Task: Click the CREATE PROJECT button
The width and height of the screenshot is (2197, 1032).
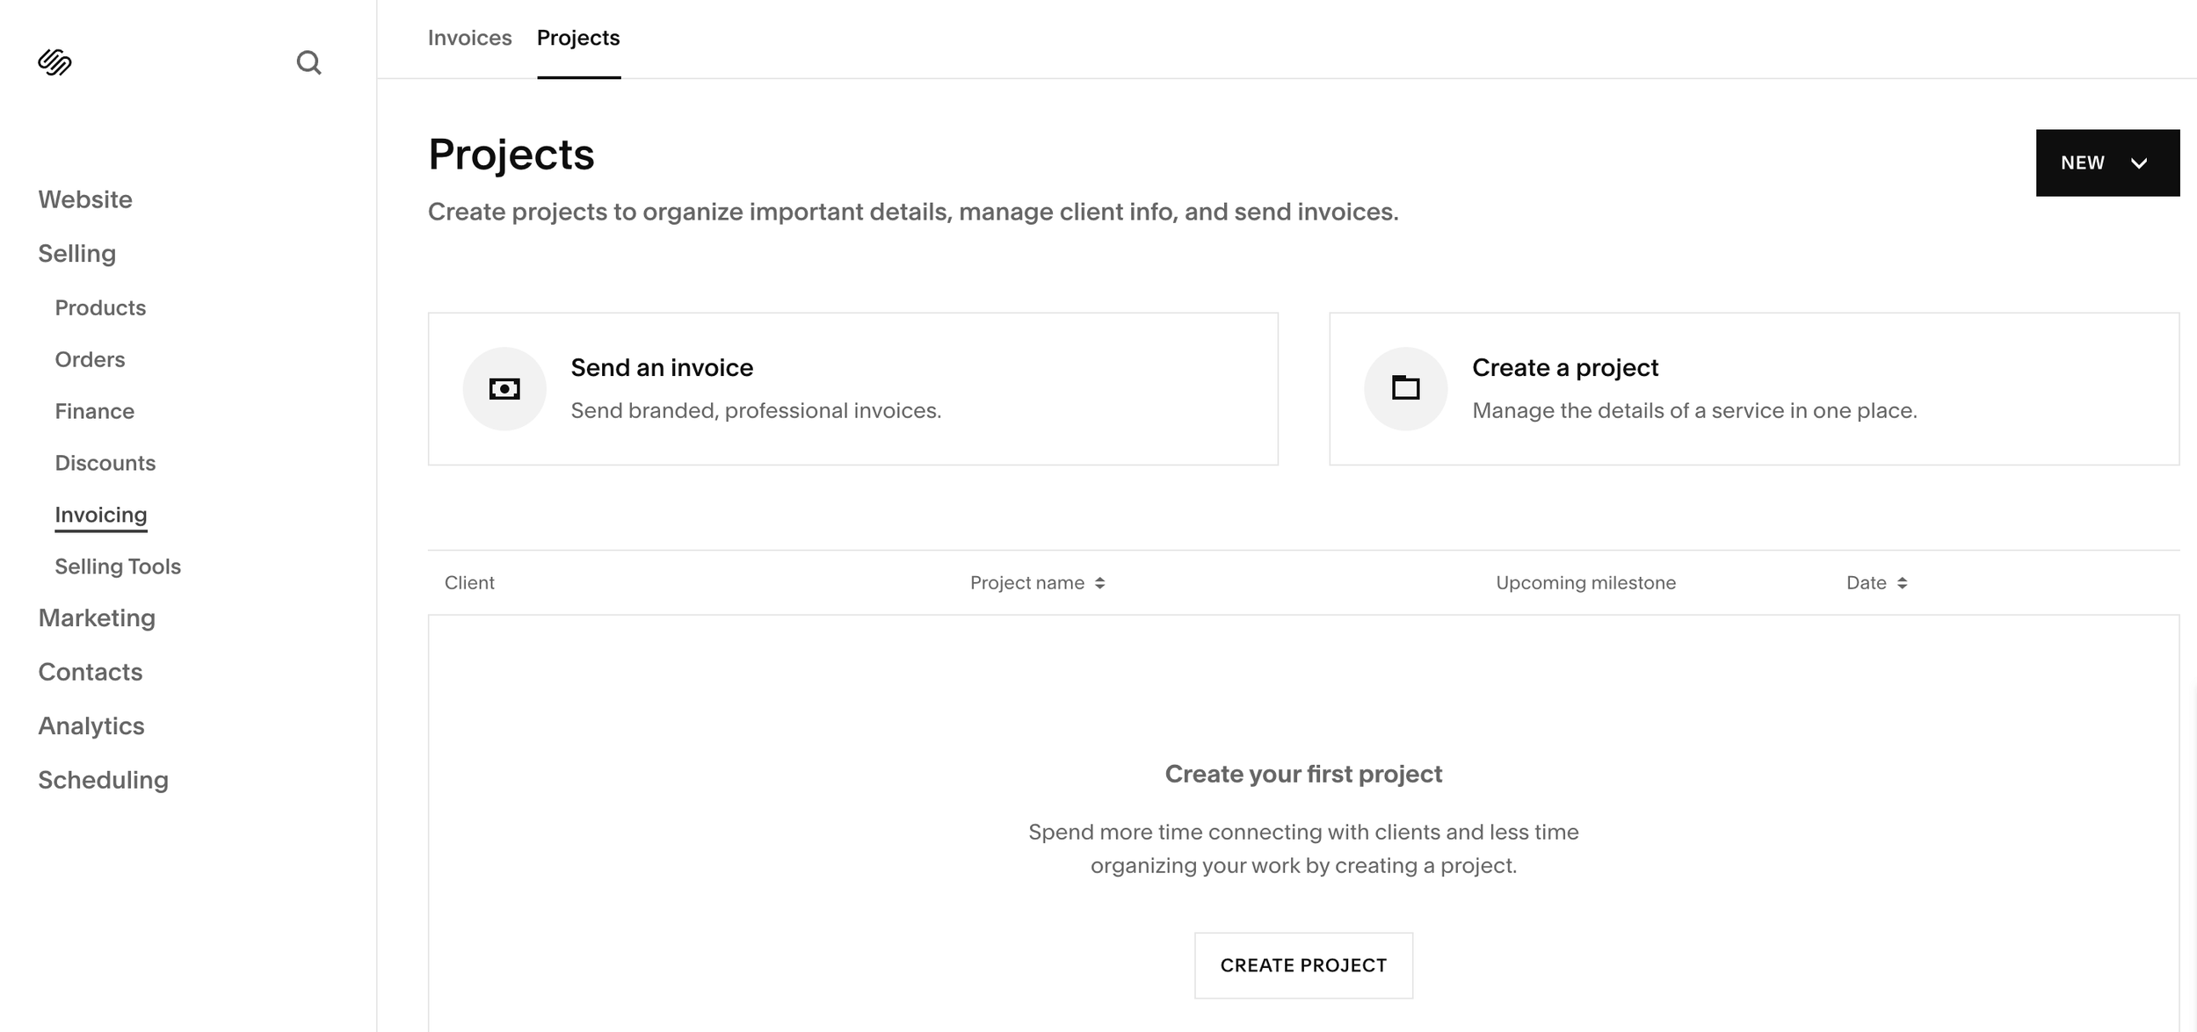Action: click(x=1302, y=964)
